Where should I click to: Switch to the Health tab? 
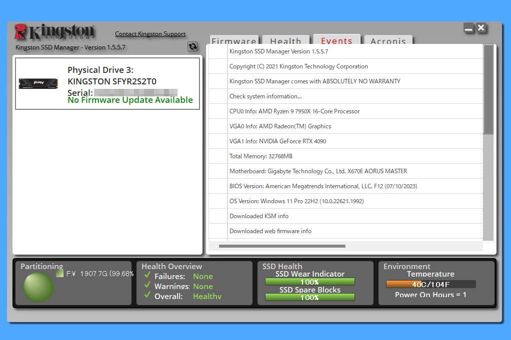285,41
